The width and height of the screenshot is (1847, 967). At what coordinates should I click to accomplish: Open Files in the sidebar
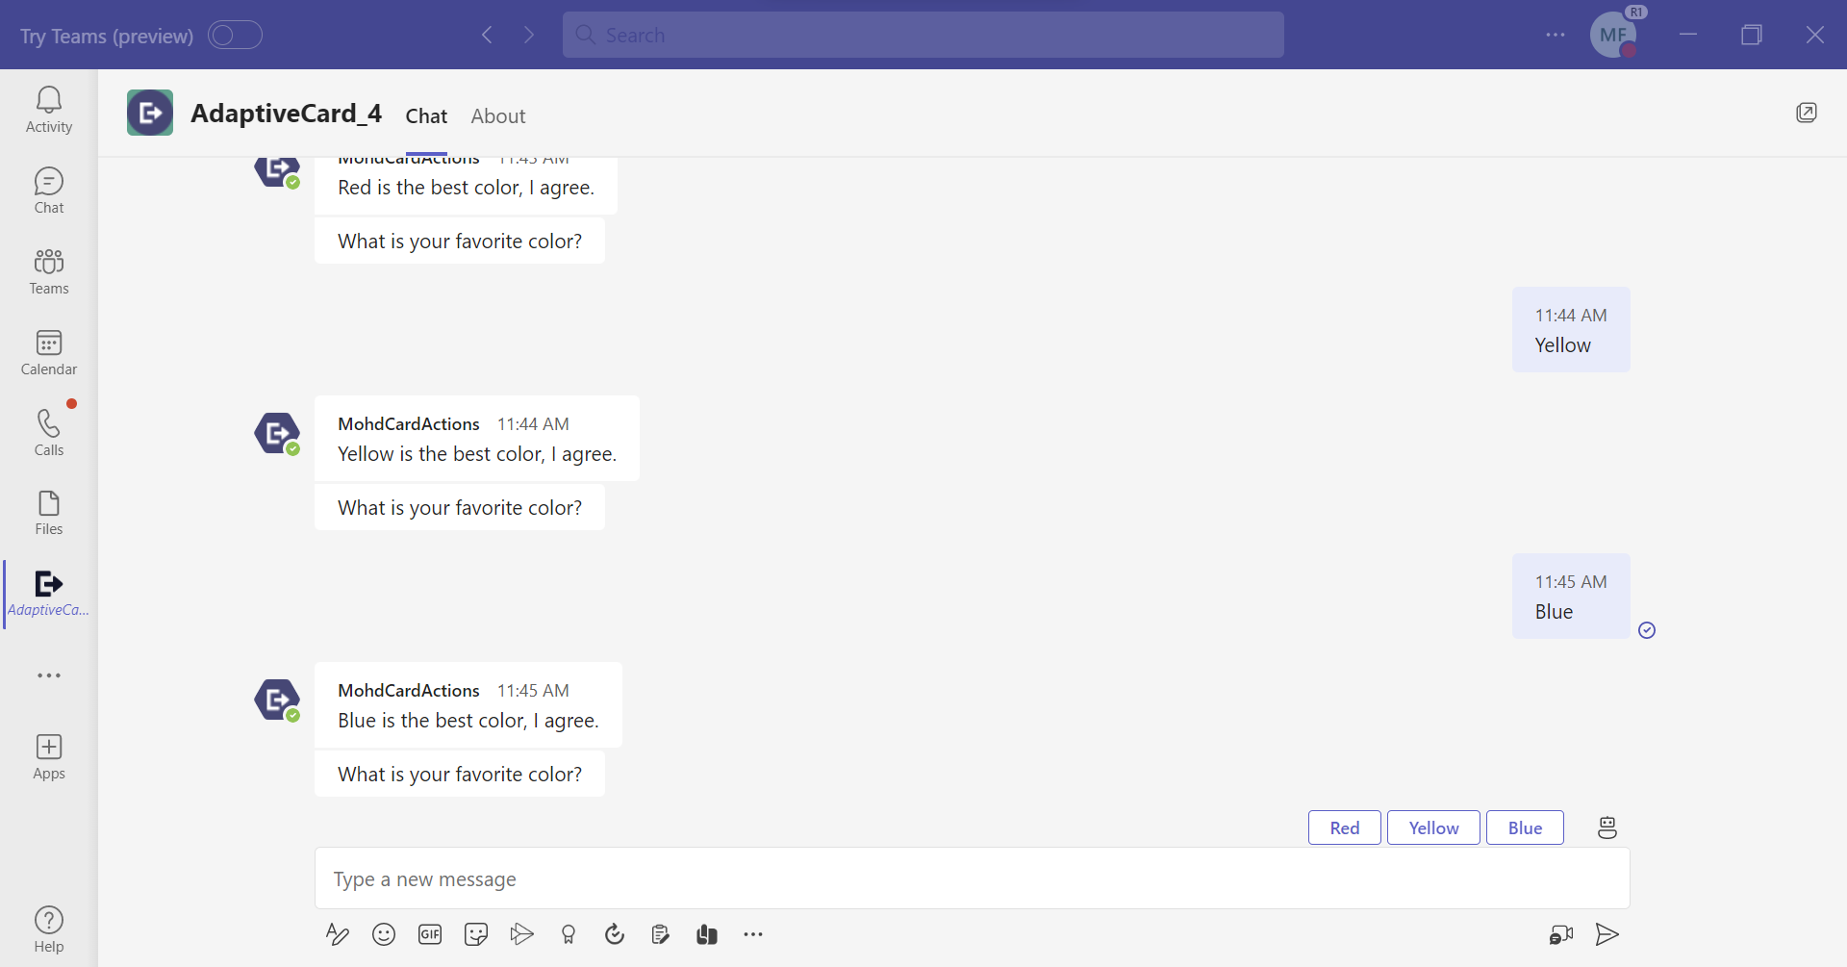click(49, 513)
